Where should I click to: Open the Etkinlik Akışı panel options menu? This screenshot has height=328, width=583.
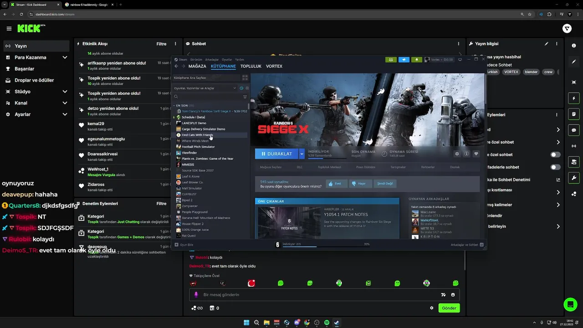(x=175, y=44)
